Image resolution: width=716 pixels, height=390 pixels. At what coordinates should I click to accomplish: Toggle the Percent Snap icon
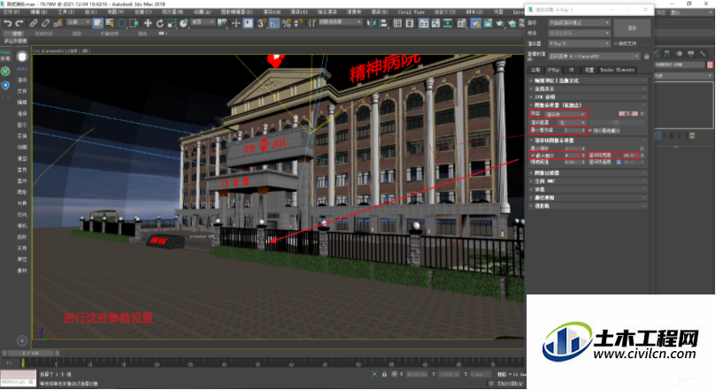(286, 23)
